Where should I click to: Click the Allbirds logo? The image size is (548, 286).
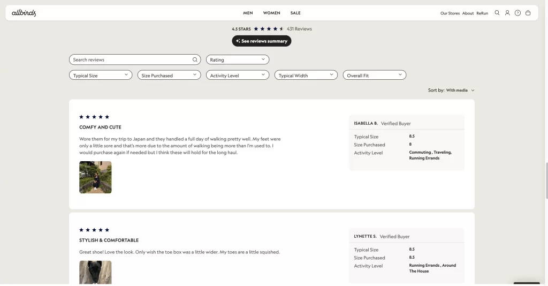pos(24,13)
